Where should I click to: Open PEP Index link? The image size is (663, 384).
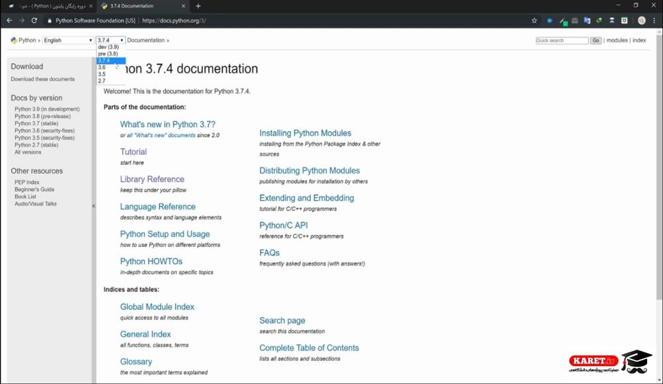27,182
